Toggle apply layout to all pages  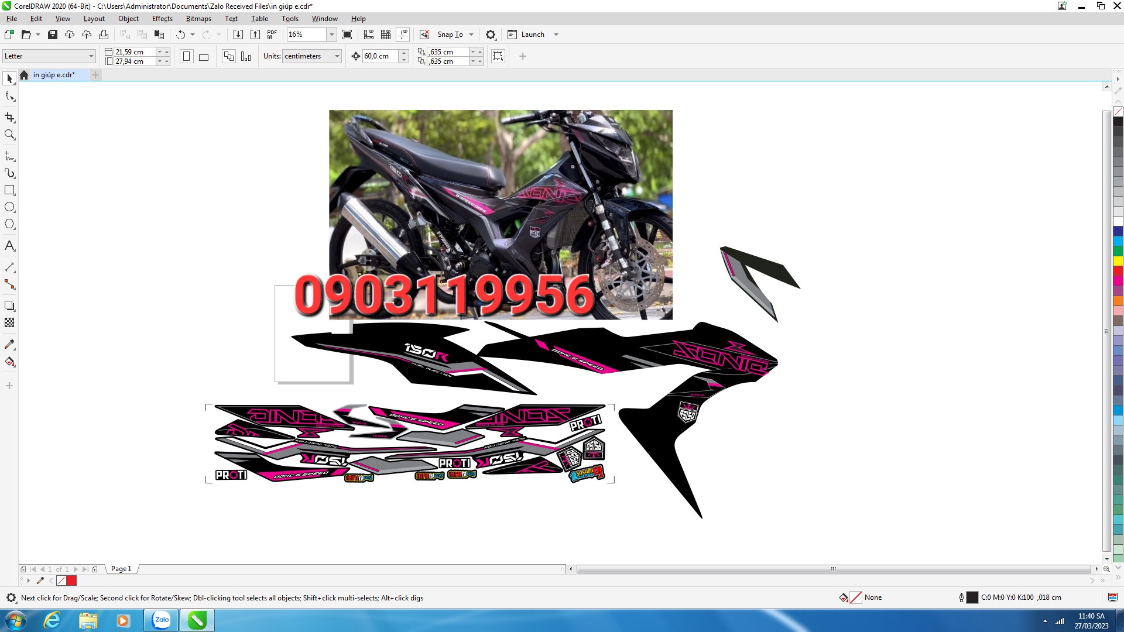229,56
